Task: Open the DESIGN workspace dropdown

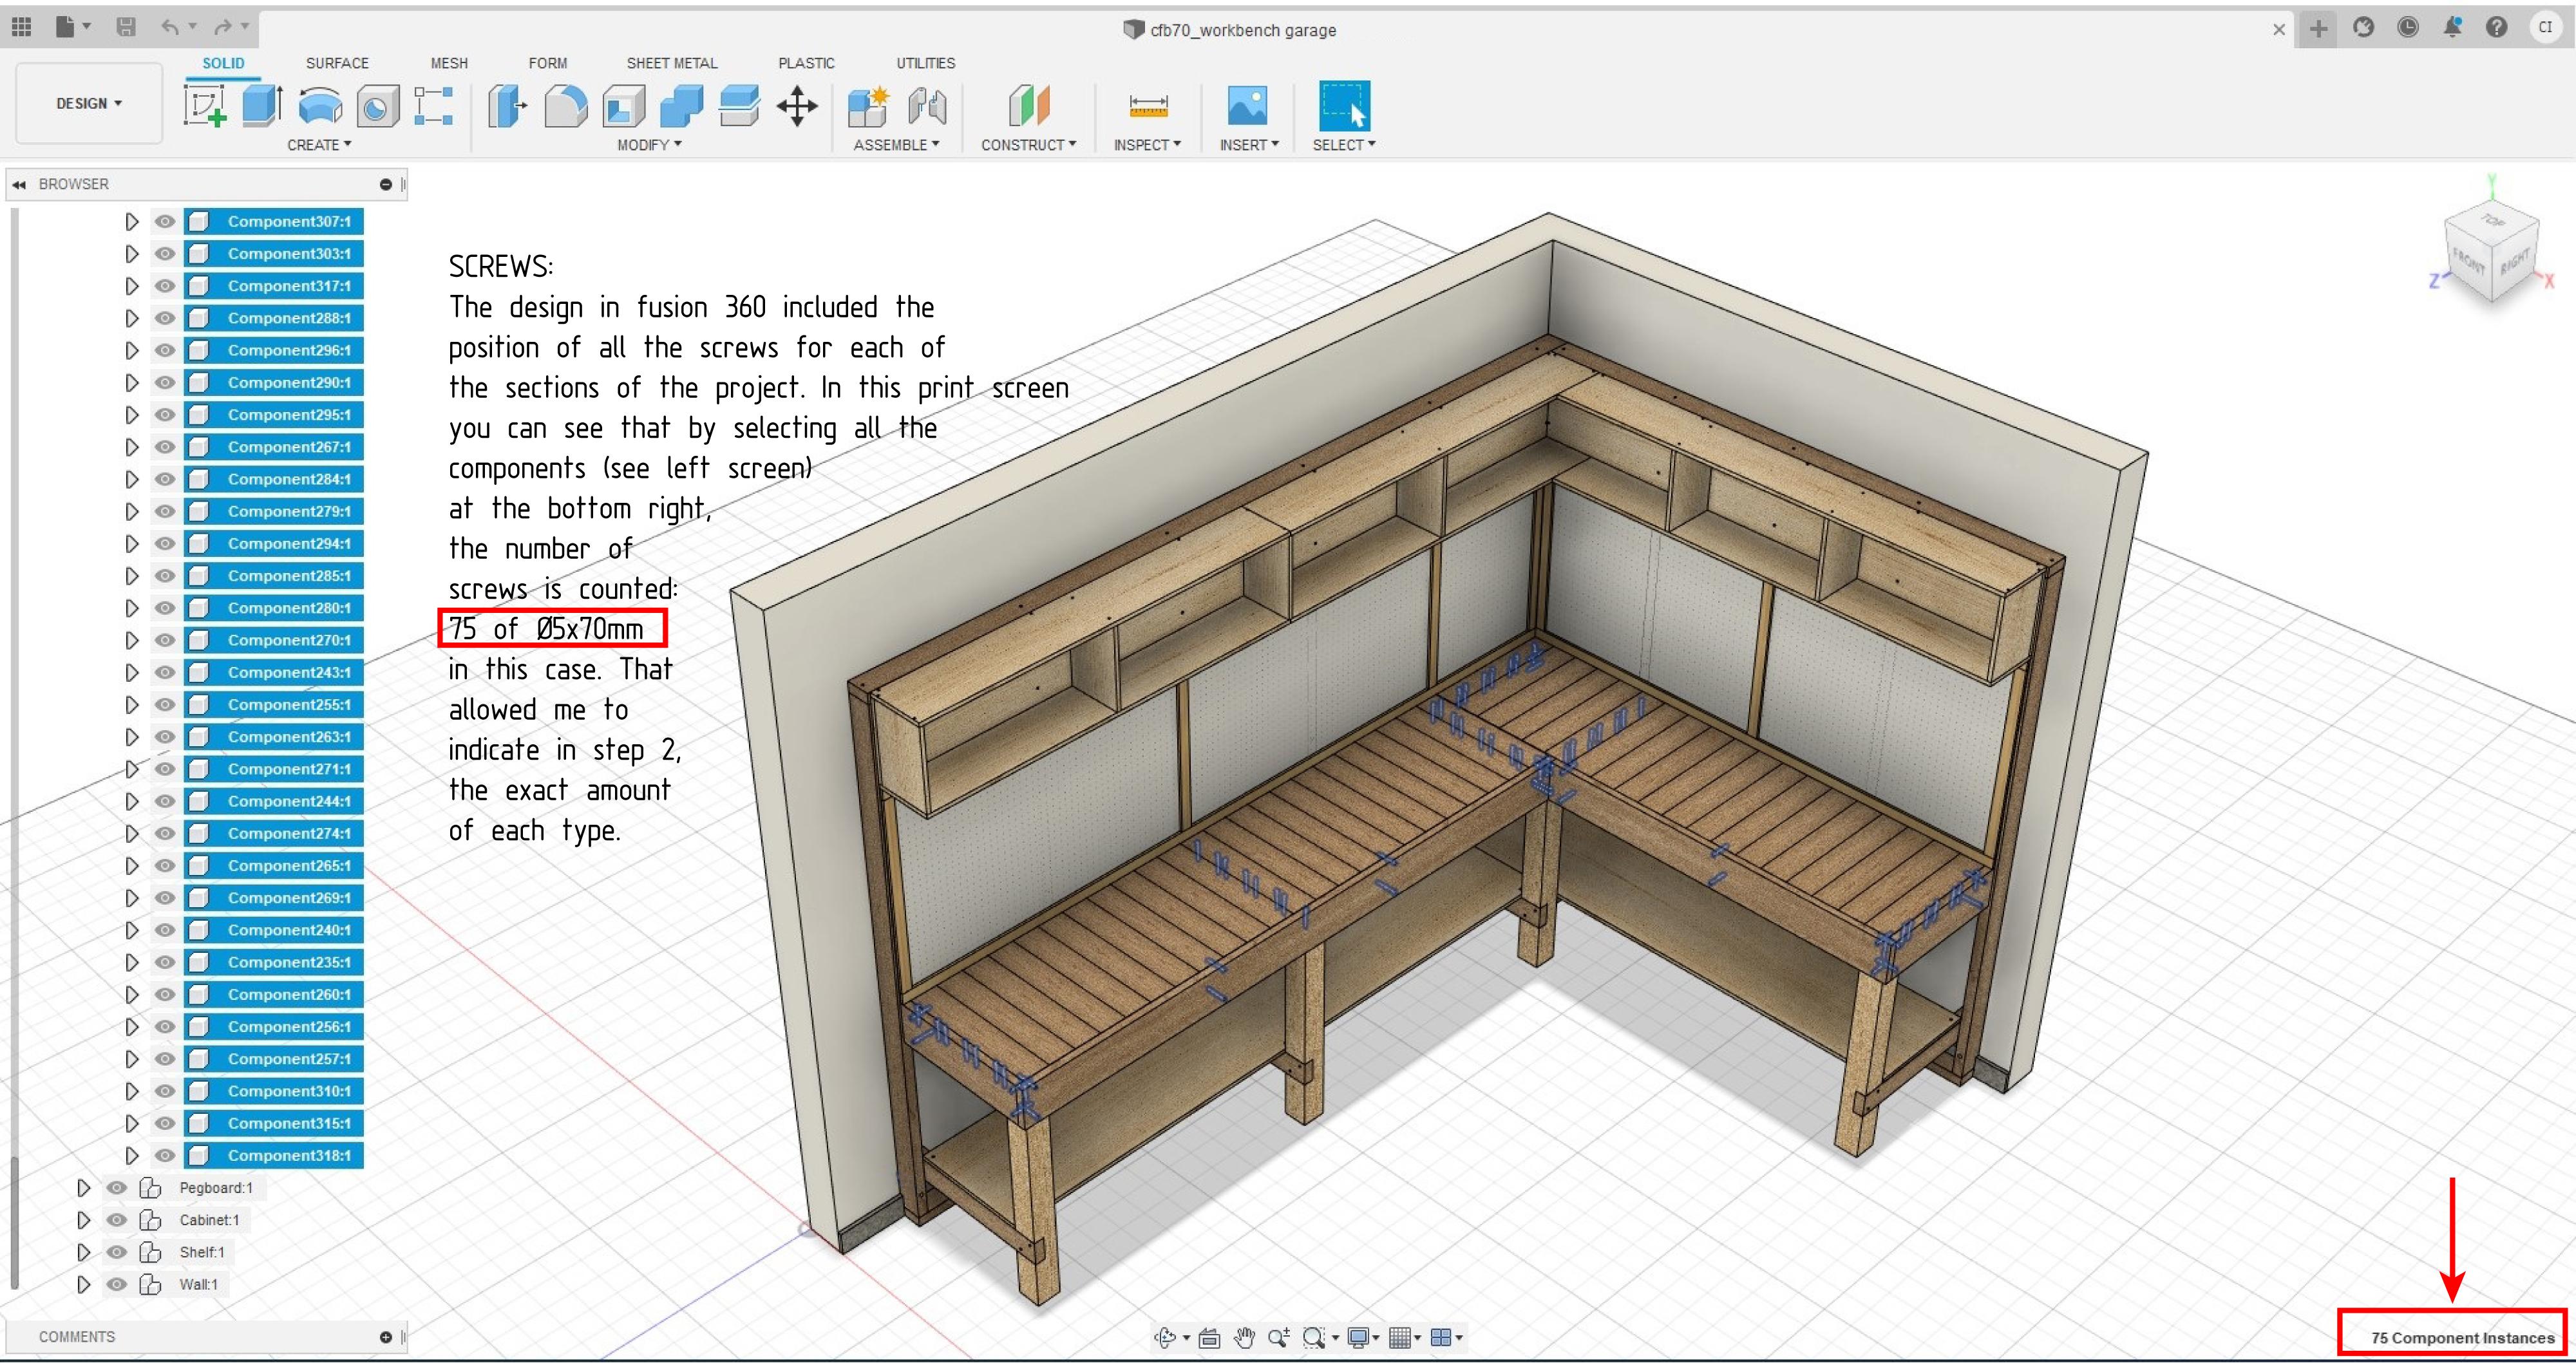Action: tap(89, 103)
